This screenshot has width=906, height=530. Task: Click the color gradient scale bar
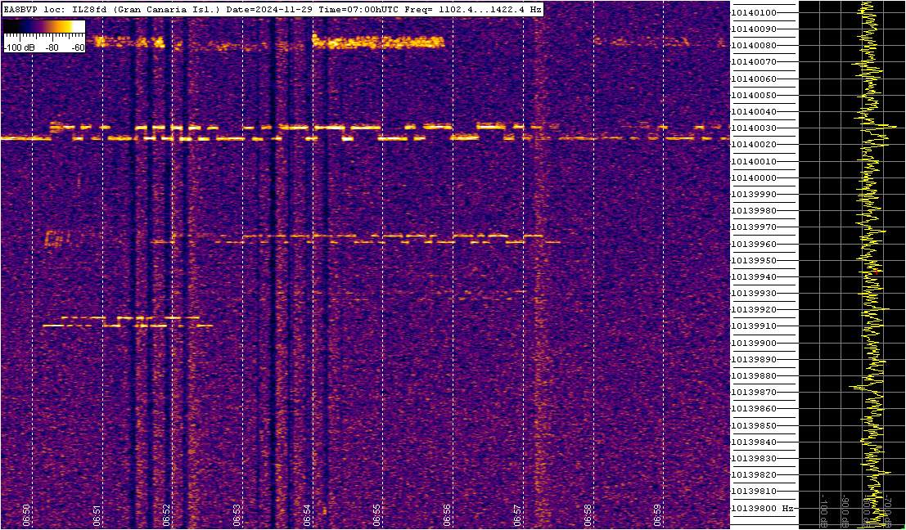[44, 27]
